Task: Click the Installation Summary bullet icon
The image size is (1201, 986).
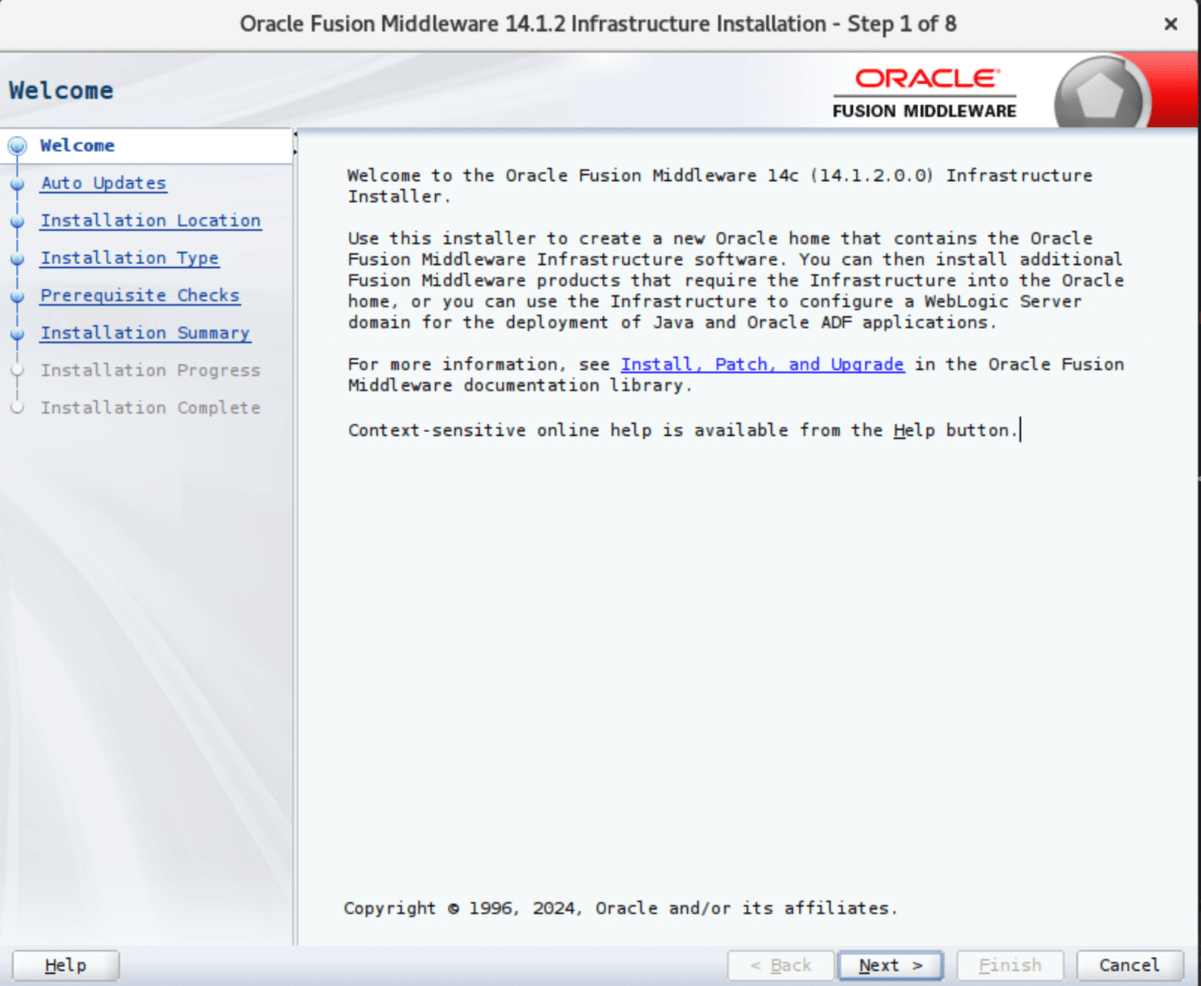Action: click(x=17, y=334)
